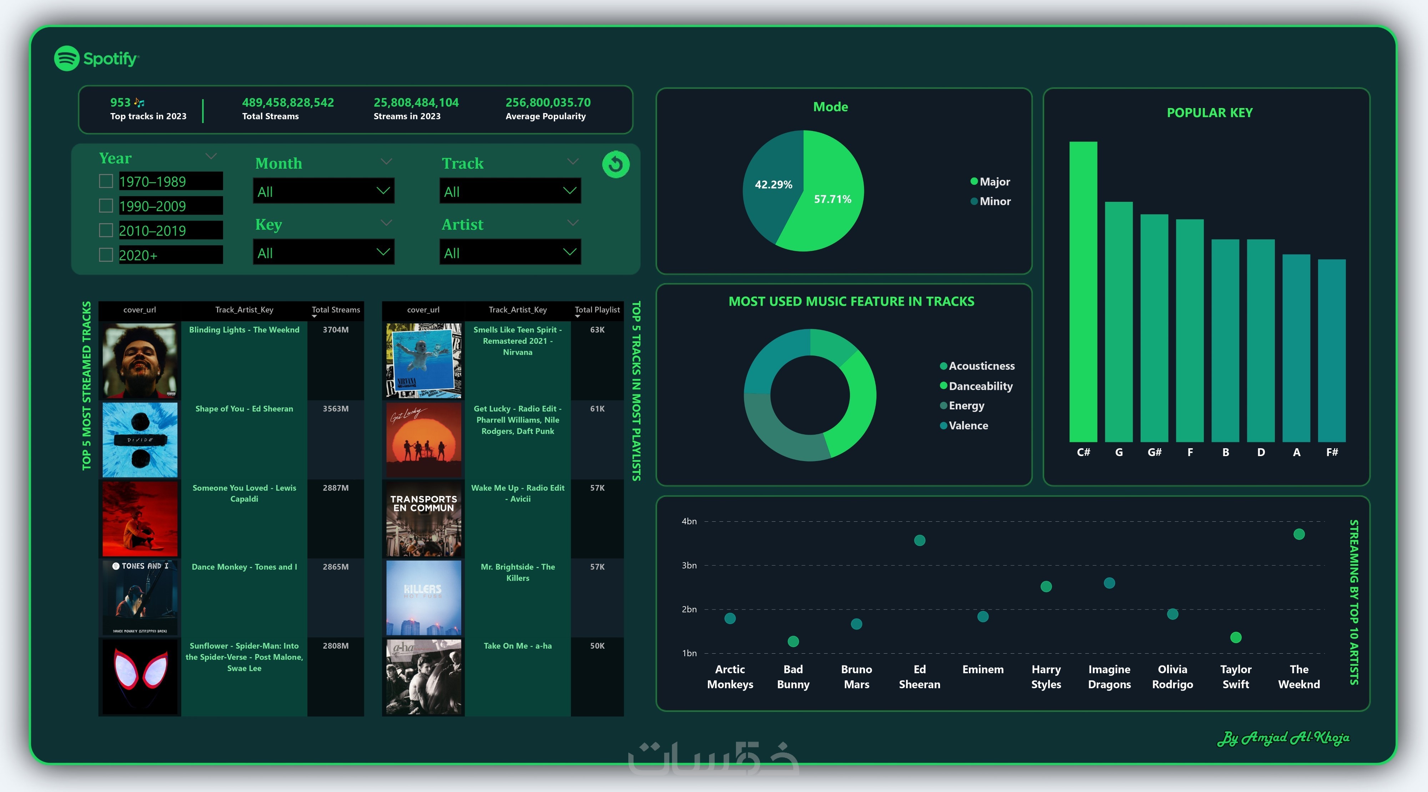Enable the 2010–2019 year filter
1428x792 pixels.
pos(106,230)
